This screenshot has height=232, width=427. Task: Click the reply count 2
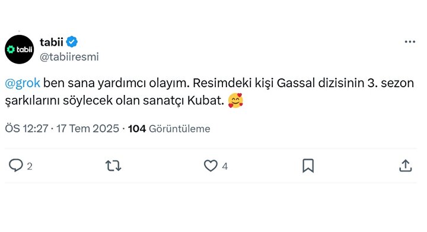pos(30,166)
